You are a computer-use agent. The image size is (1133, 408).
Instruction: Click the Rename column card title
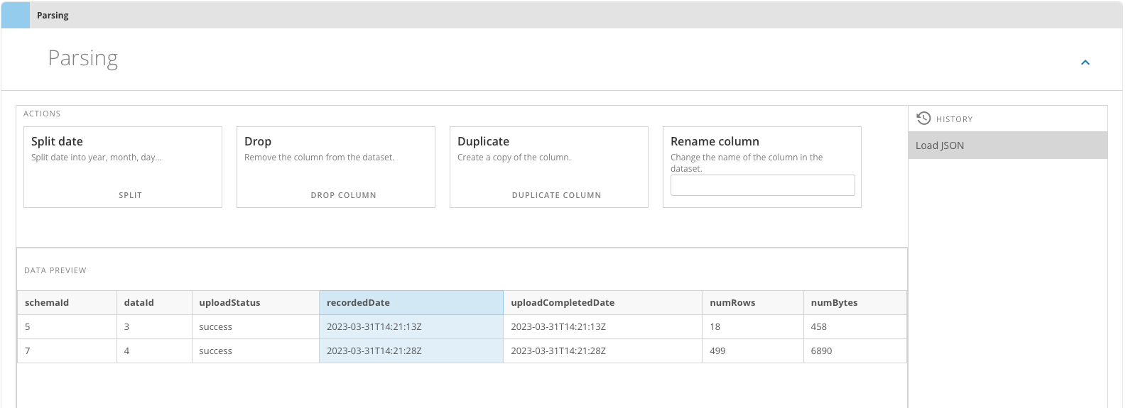(715, 141)
